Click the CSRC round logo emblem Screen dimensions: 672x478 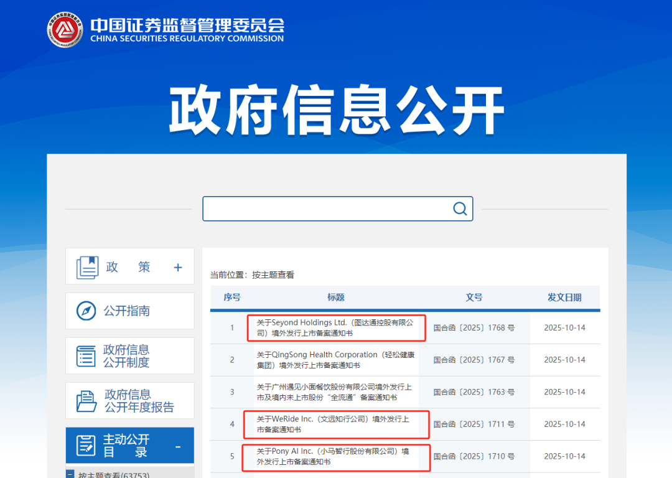tap(65, 30)
